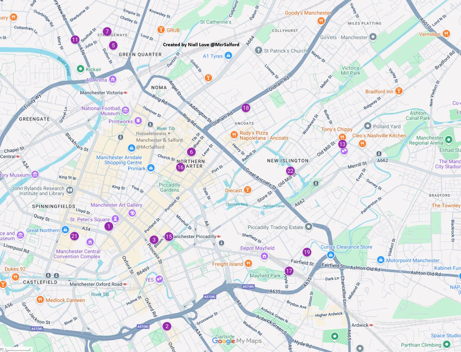The width and height of the screenshot is (461, 352).
Task: Click purple marker number 1 near St. Peter's Square
Action: click(109, 226)
